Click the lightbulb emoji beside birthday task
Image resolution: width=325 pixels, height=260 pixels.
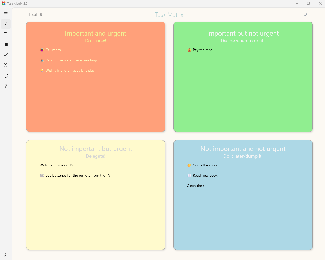click(42, 70)
